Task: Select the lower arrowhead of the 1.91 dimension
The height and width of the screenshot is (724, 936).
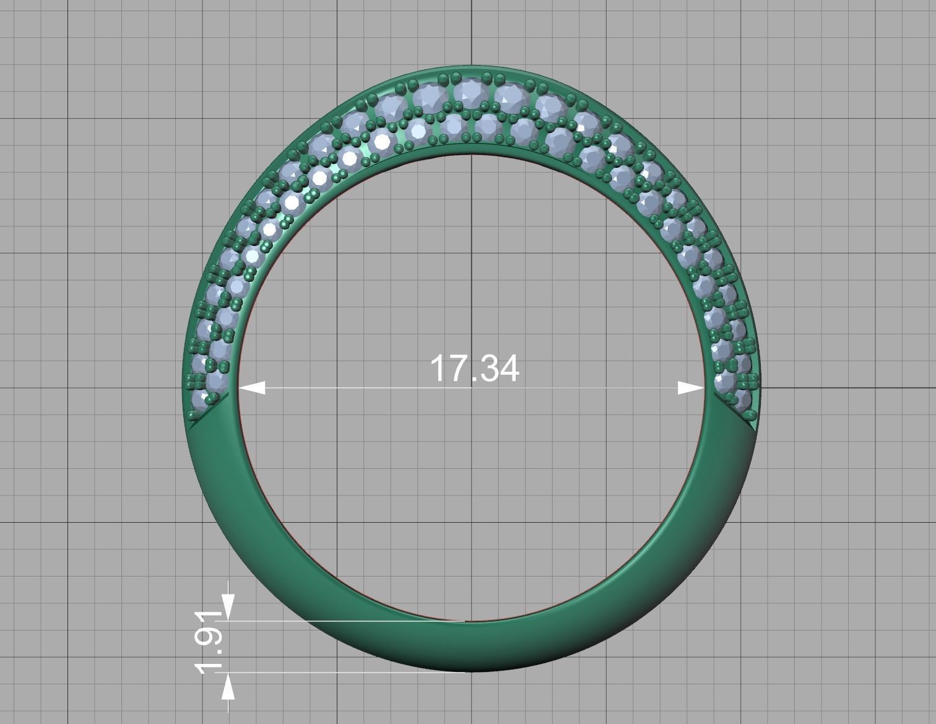Action: pyautogui.click(x=228, y=686)
